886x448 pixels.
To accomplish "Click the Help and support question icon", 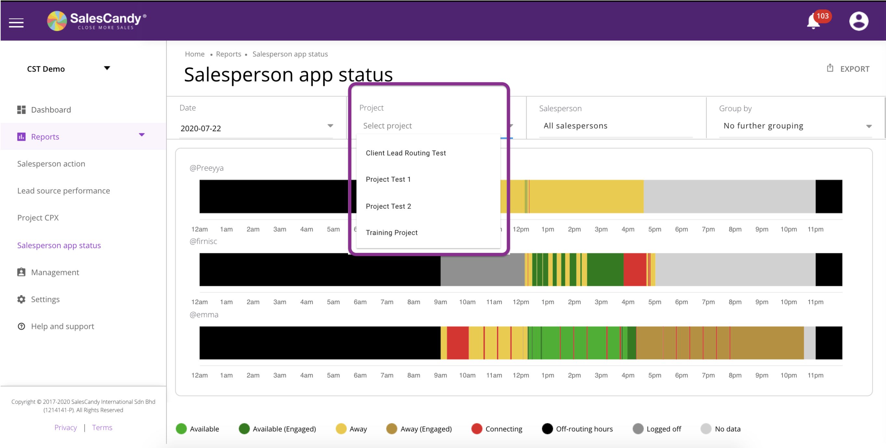I will point(21,326).
